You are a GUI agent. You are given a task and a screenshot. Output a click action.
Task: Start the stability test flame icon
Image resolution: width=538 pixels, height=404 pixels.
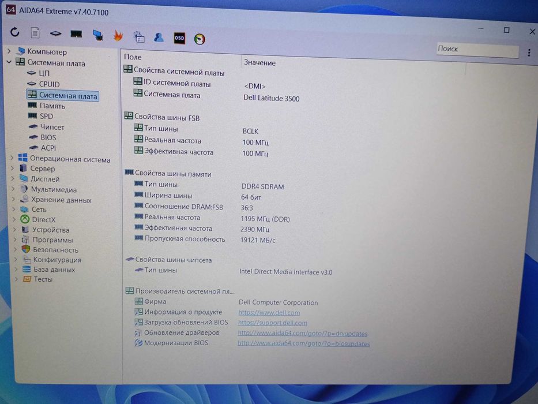tap(118, 35)
